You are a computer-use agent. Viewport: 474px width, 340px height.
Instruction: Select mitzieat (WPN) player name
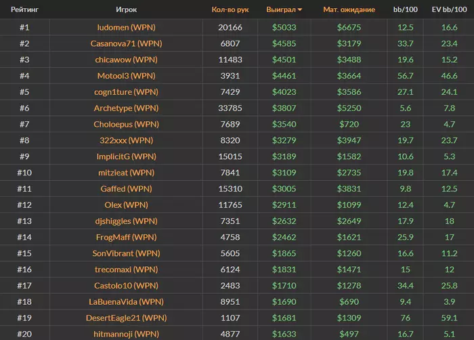click(126, 173)
